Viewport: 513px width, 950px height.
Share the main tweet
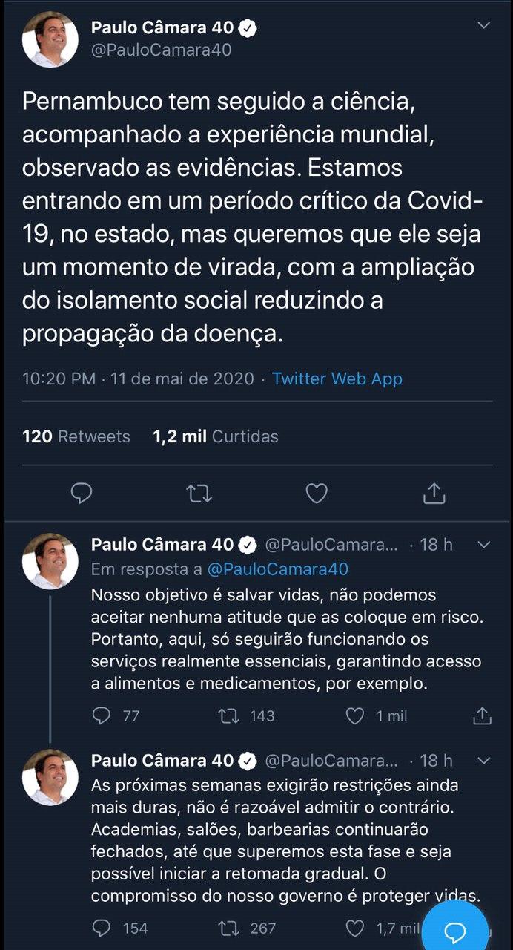pos(434,494)
